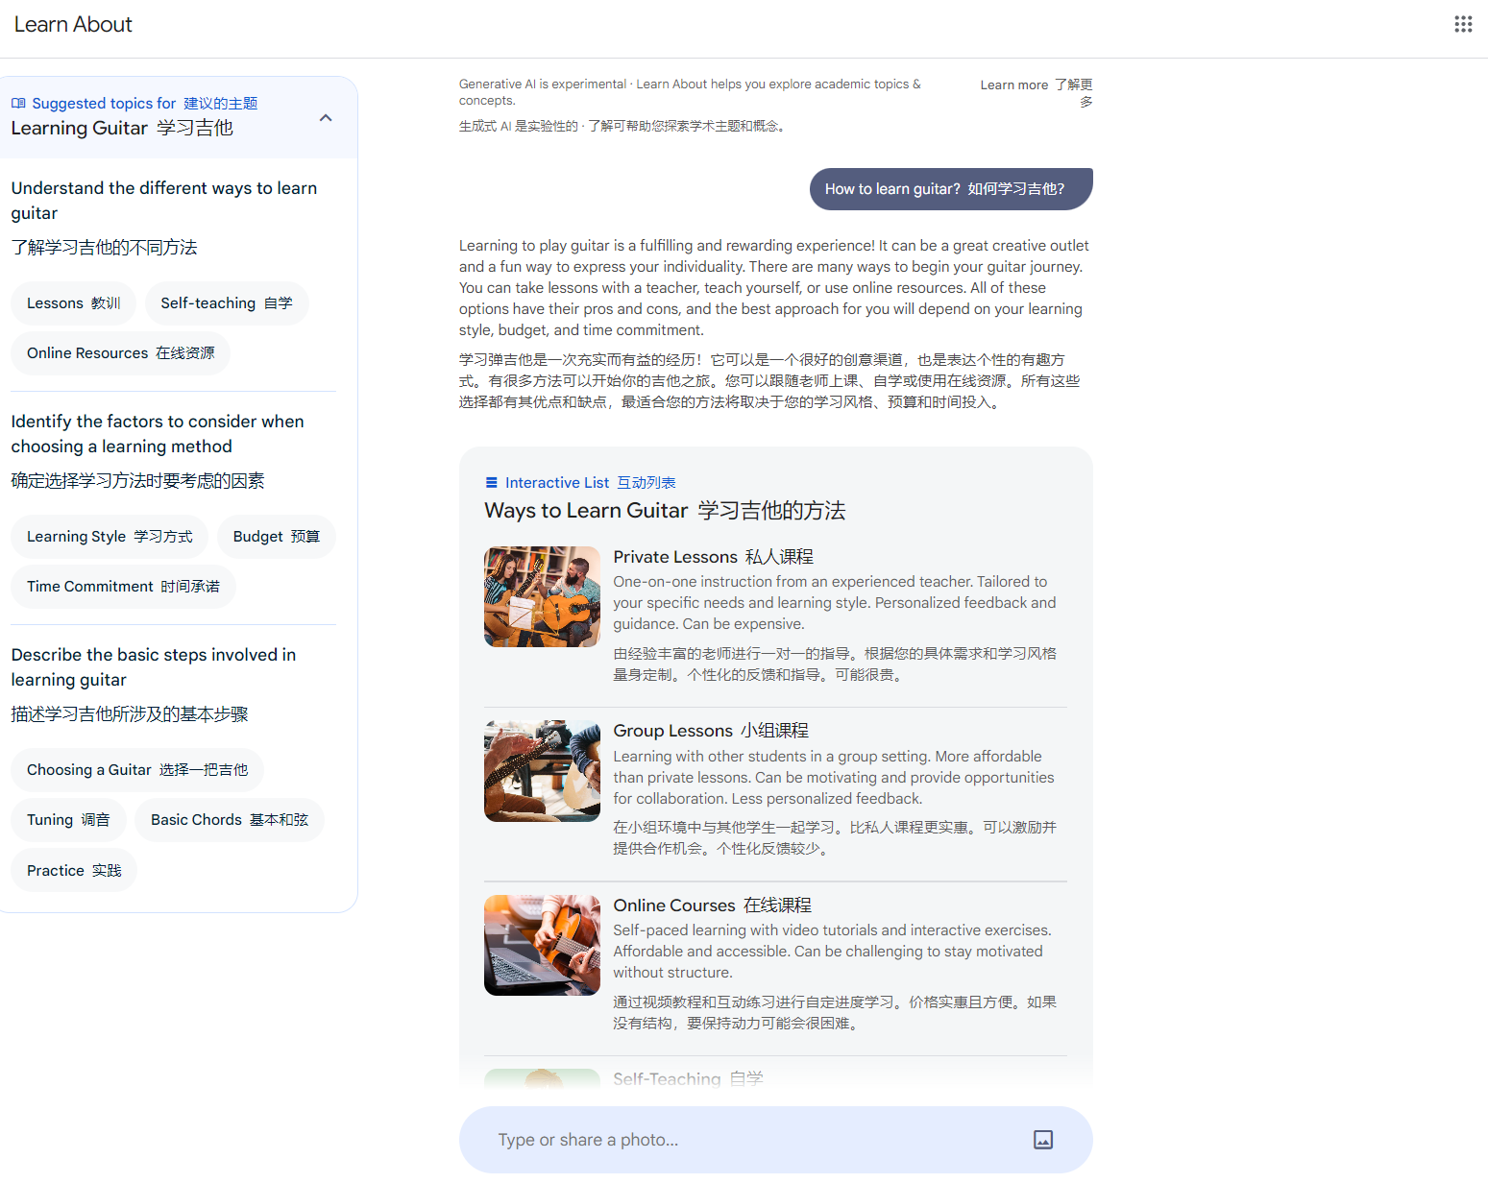
Task: Click the Self-Teaching list item heading
Action: 689,1079
